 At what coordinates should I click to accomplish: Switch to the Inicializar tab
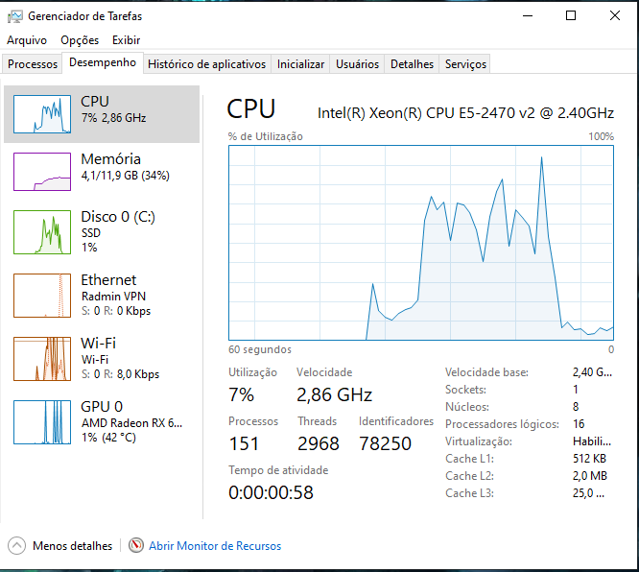click(300, 64)
